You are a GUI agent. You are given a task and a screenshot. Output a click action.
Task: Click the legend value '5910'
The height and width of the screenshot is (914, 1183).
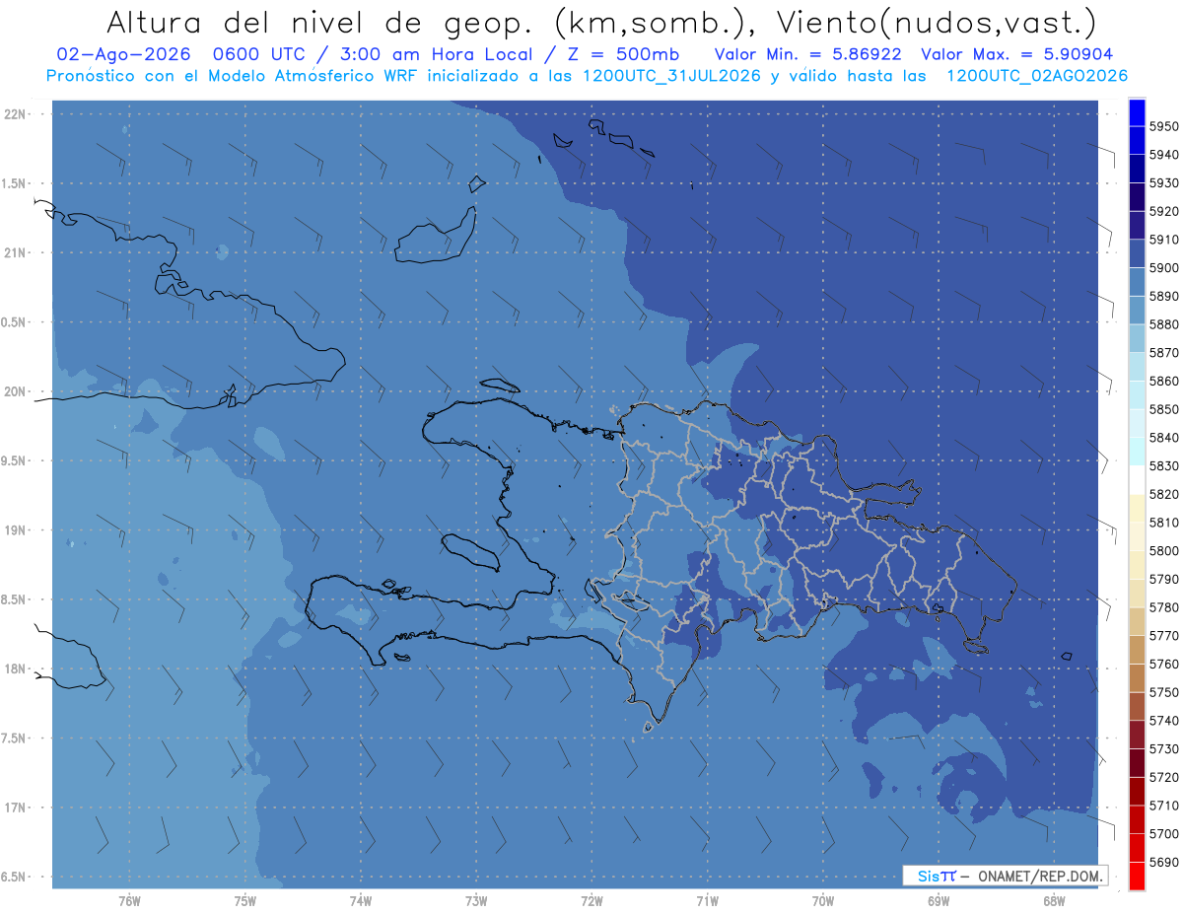pyautogui.click(x=1164, y=240)
